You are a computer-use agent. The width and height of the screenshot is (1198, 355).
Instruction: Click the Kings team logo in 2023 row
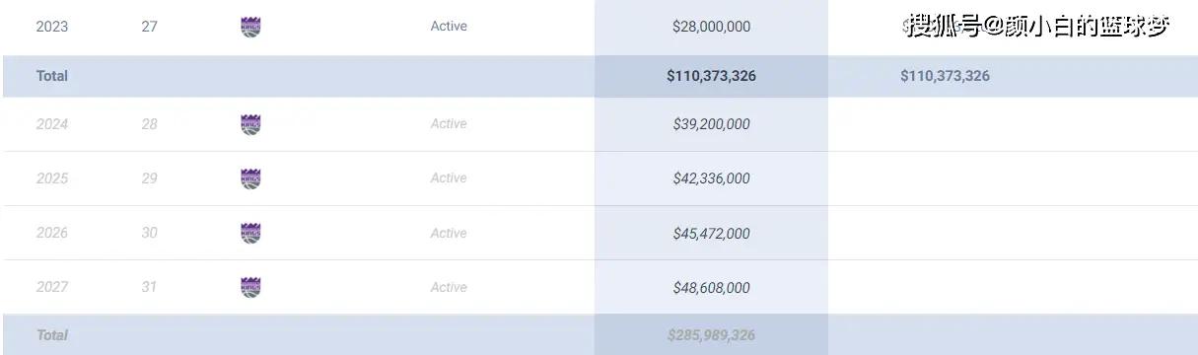click(250, 27)
